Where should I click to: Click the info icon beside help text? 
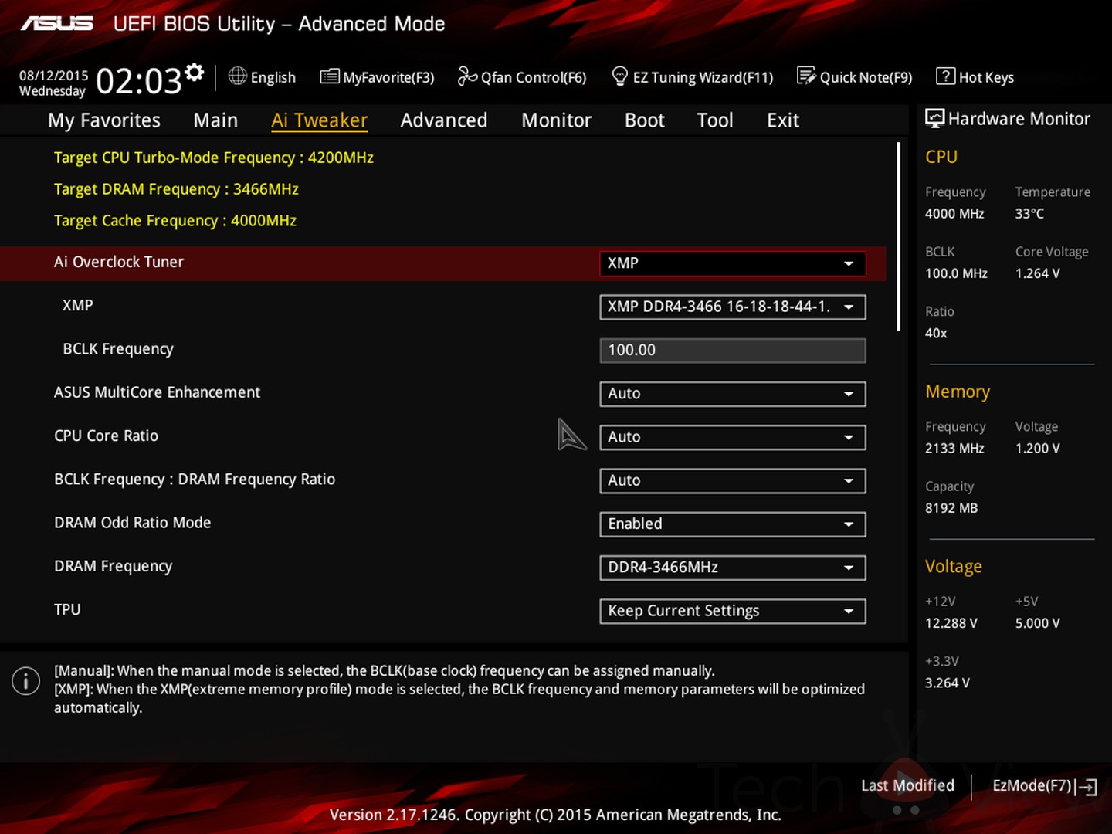click(x=25, y=680)
